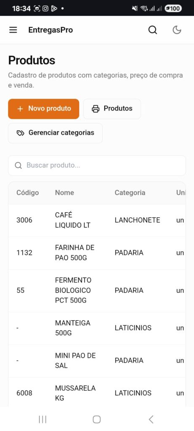Tap the search magnifier icon in header
This screenshot has width=194, height=431.
153,30
